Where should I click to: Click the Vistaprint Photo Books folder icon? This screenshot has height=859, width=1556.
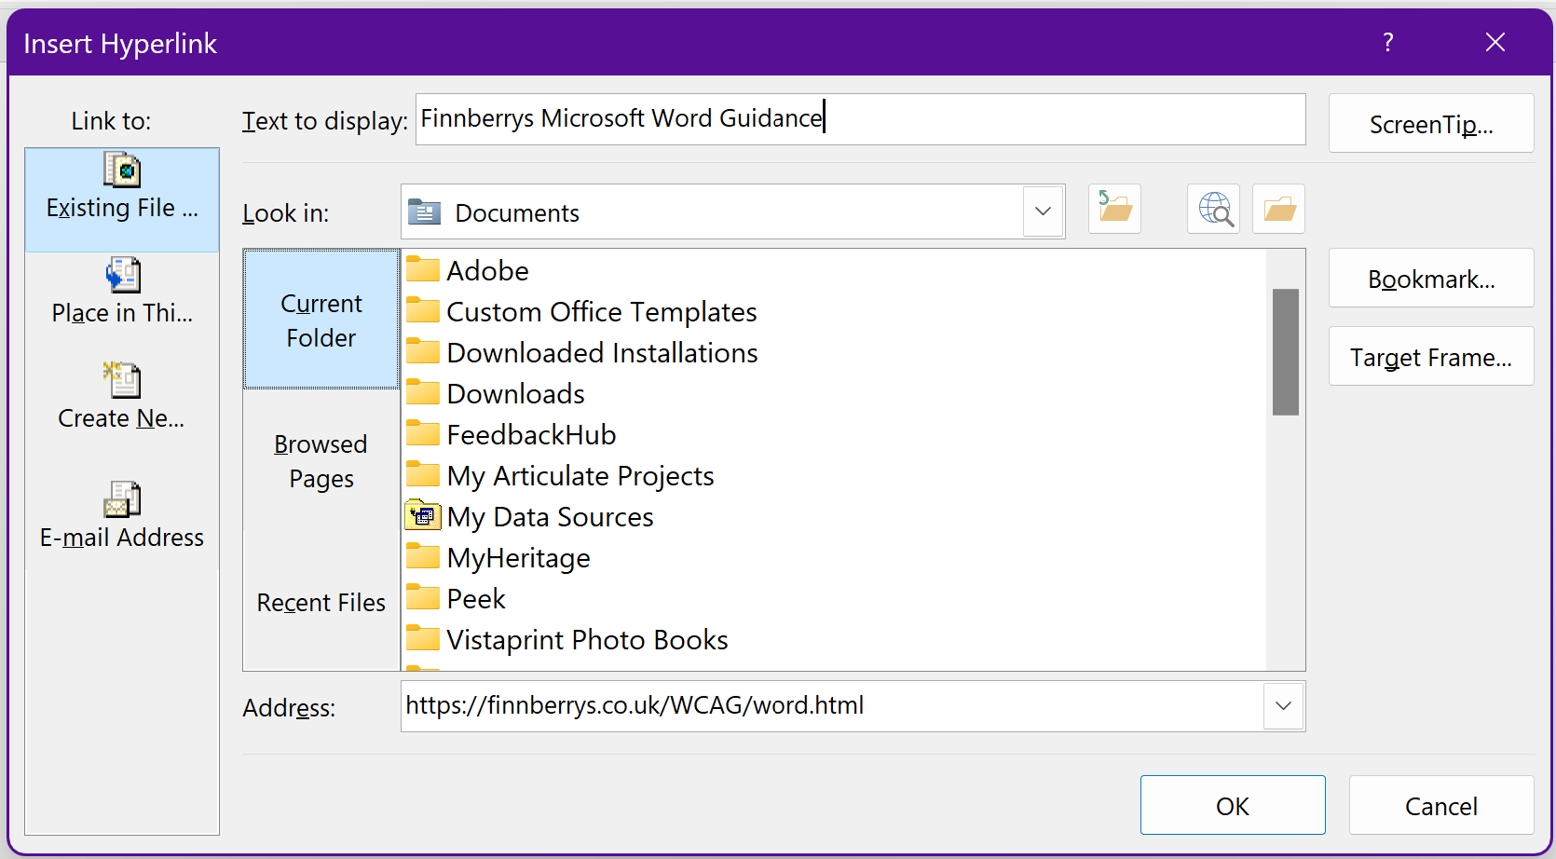pos(423,638)
